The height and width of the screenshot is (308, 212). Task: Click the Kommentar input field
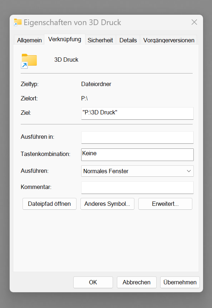click(x=137, y=188)
